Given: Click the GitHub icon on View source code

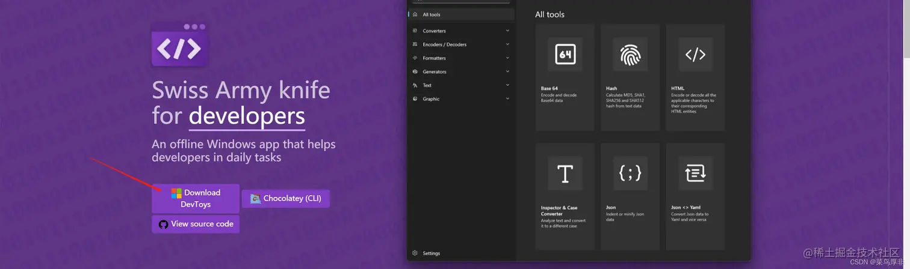Looking at the screenshot, I should tap(163, 224).
